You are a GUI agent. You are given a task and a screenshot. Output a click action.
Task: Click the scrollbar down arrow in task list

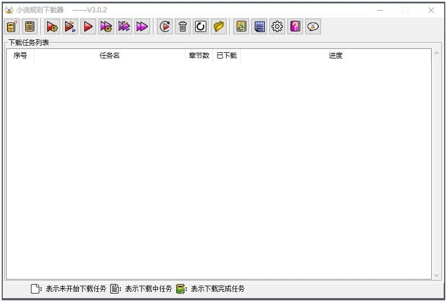[437, 276]
